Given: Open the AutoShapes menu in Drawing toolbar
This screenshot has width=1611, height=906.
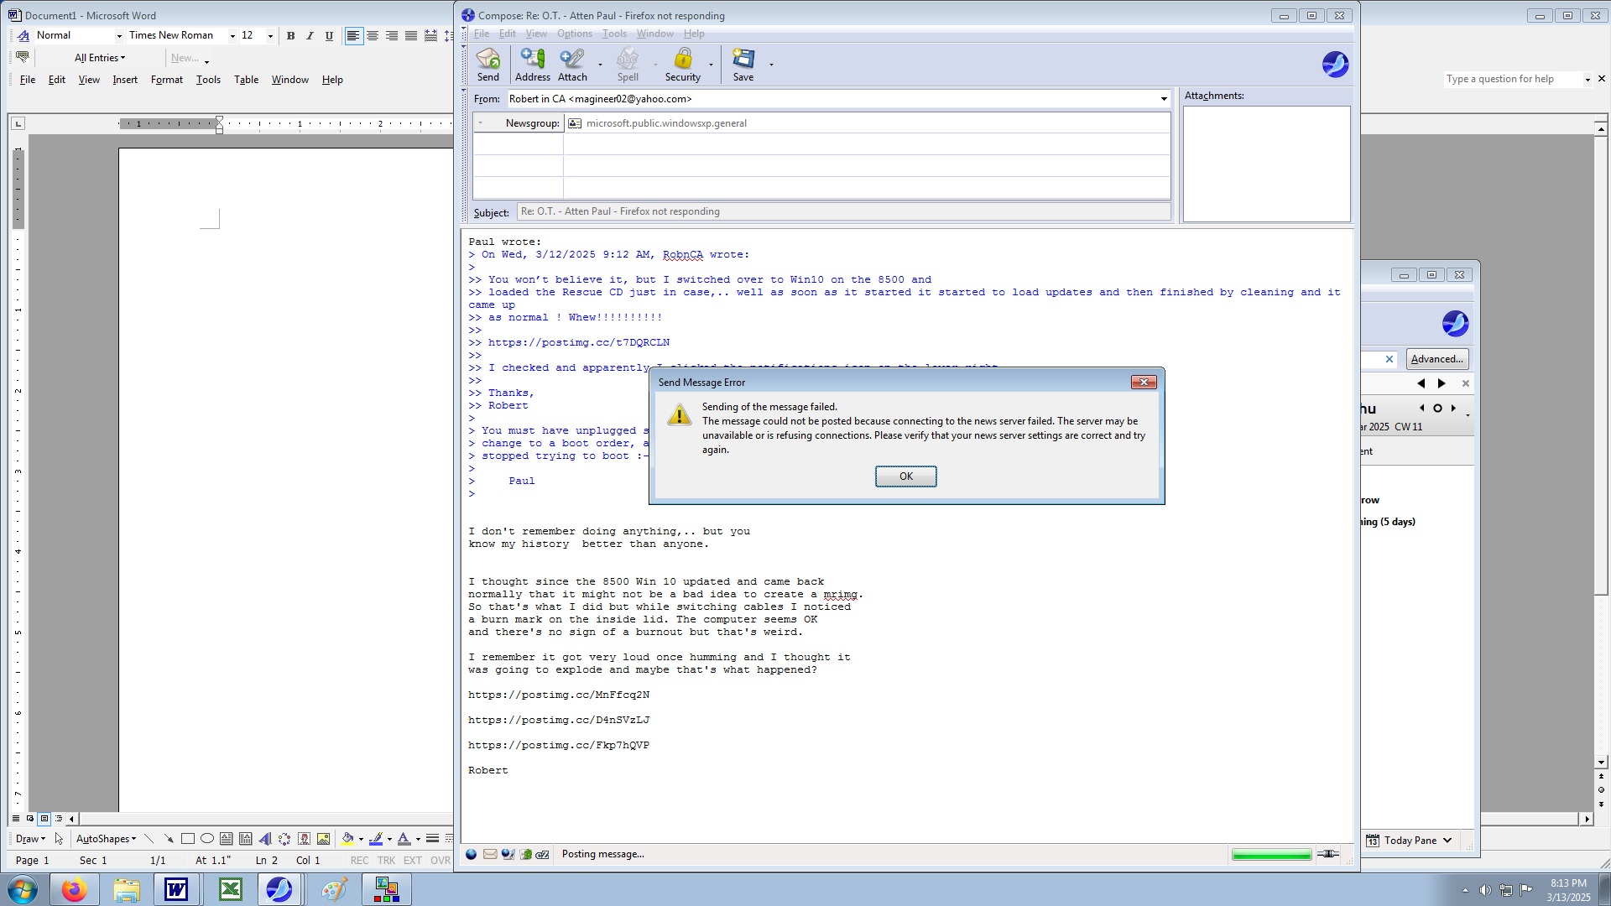Looking at the screenshot, I should click(x=106, y=839).
